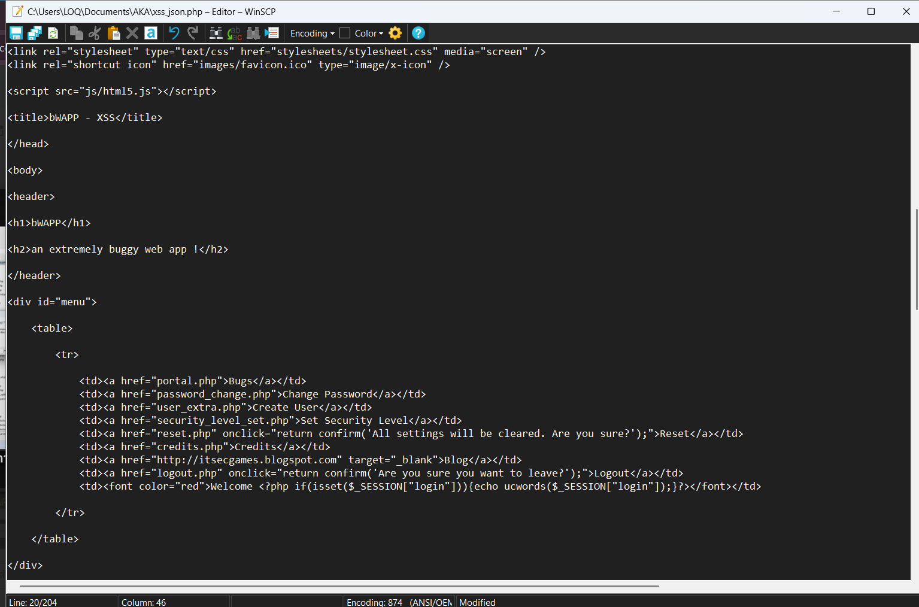Undo the last edit
Image resolution: width=919 pixels, height=607 pixels.
coord(174,34)
